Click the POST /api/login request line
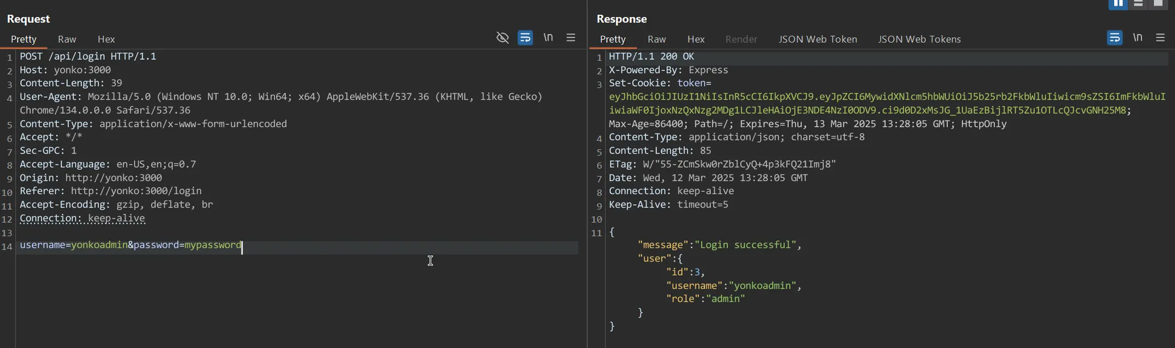The image size is (1175, 348). tap(88, 56)
